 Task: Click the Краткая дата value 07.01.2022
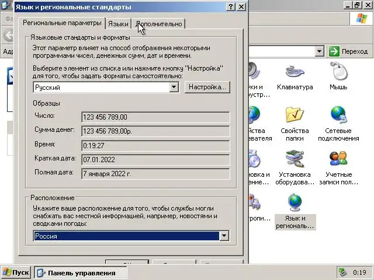point(155,160)
